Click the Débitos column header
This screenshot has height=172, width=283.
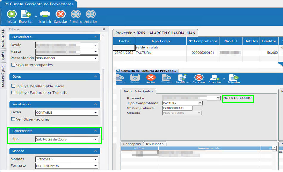tap(251, 41)
